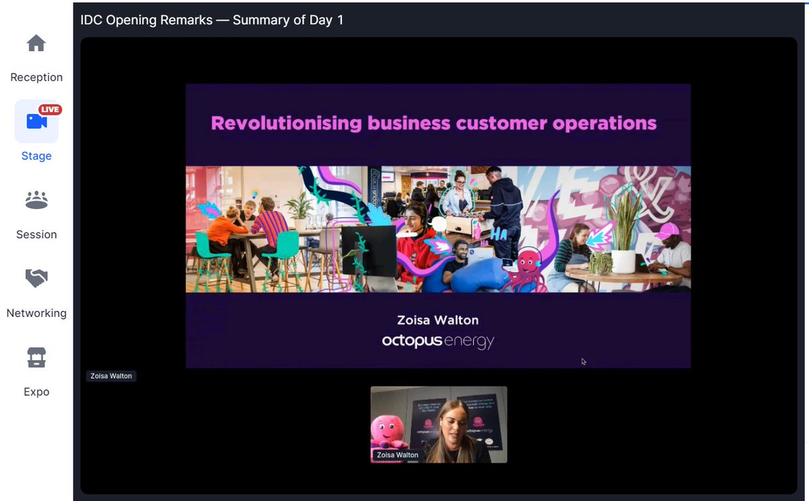Image resolution: width=809 pixels, height=501 pixels.
Task: Open the Session label in sidebar
Action: [36, 235]
